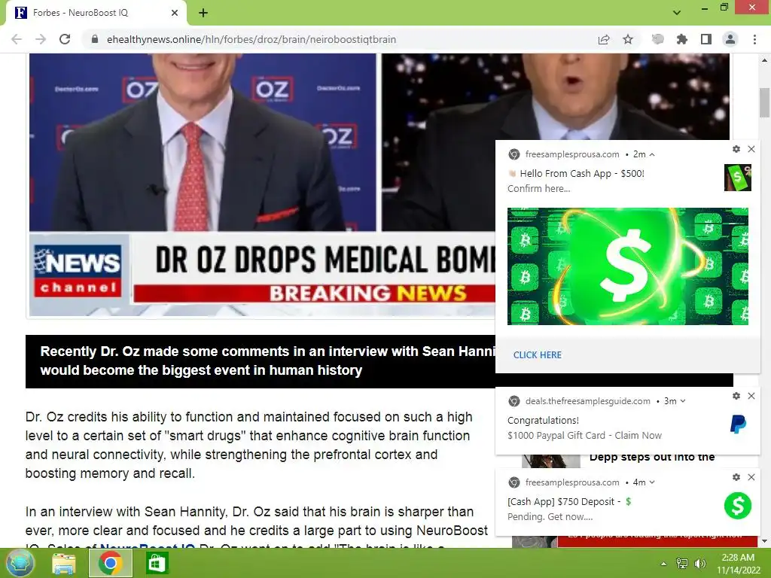Go forward to next page
Viewport: 771px width, 578px height.
41,39
